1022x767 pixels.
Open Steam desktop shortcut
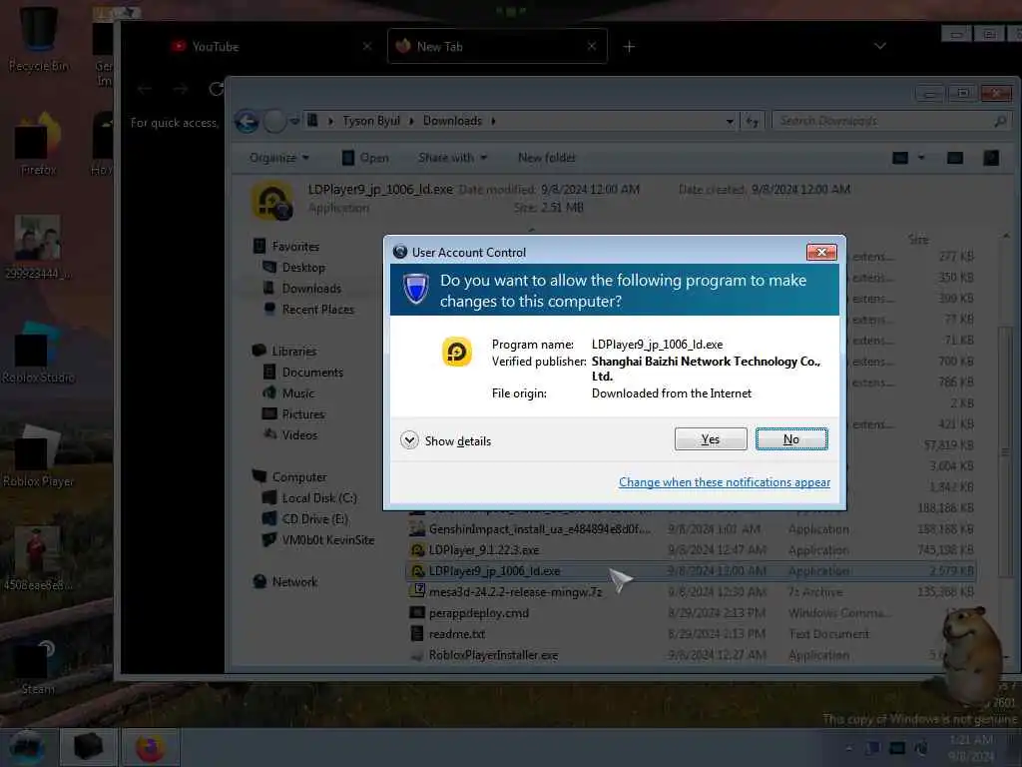coord(39,665)
